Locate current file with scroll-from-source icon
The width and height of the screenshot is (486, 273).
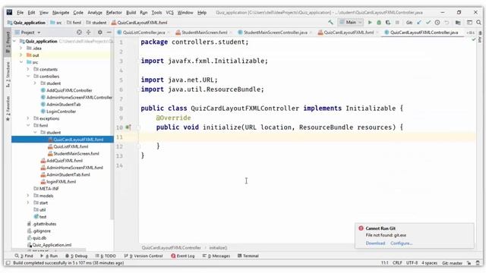pos(79,32)
